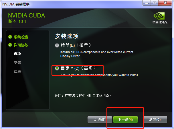Open the 系统检查 step in sidebar
Screen dimensions: 174x129
(x=21, y=37)
